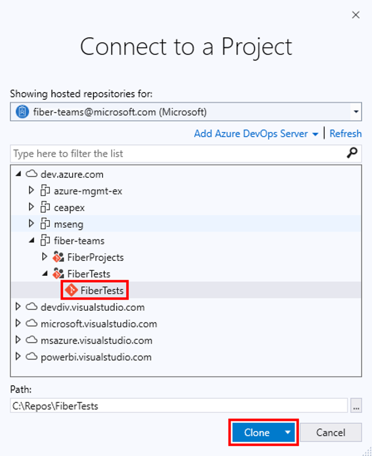Click the search magnifier icon
The height and width of the screenshot is (456, 372).
pyautogui.click(x=352, y=153)
